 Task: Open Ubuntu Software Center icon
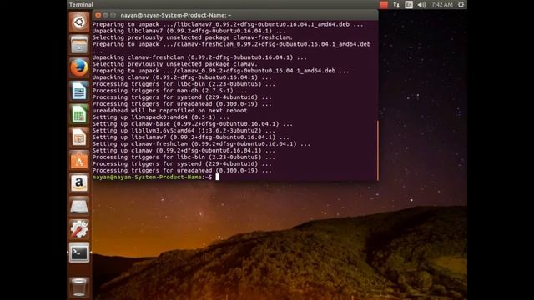(x=79, y=161)
